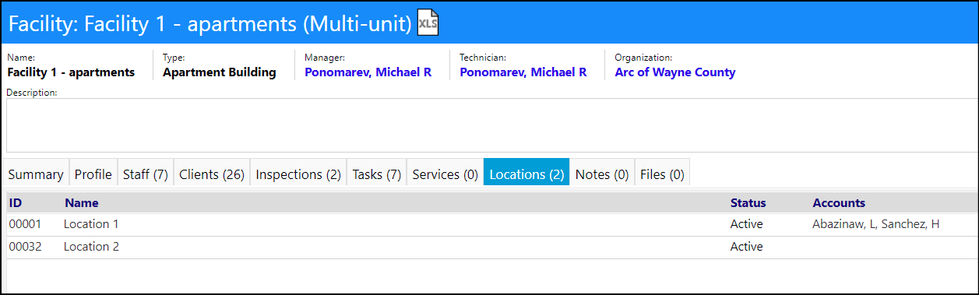The height and width of the screenshot is (295, 979).
Task: Open the Location 1 row name
Action: [91, 224]
